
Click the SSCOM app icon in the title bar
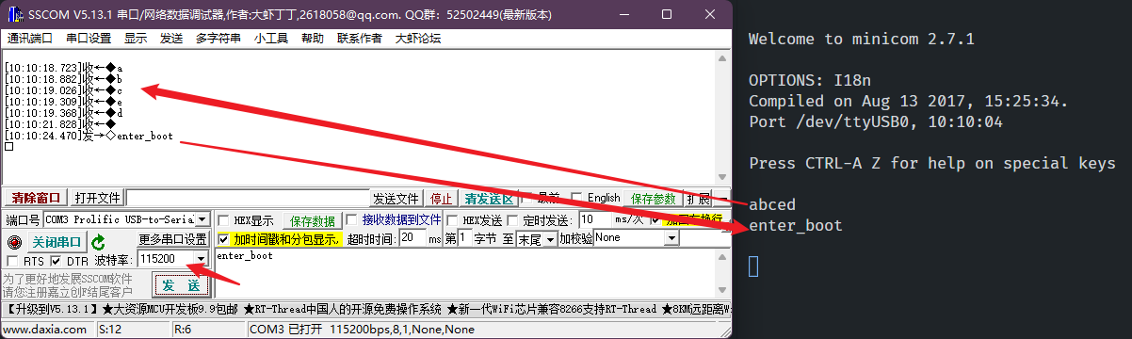[x=15, y=14]
